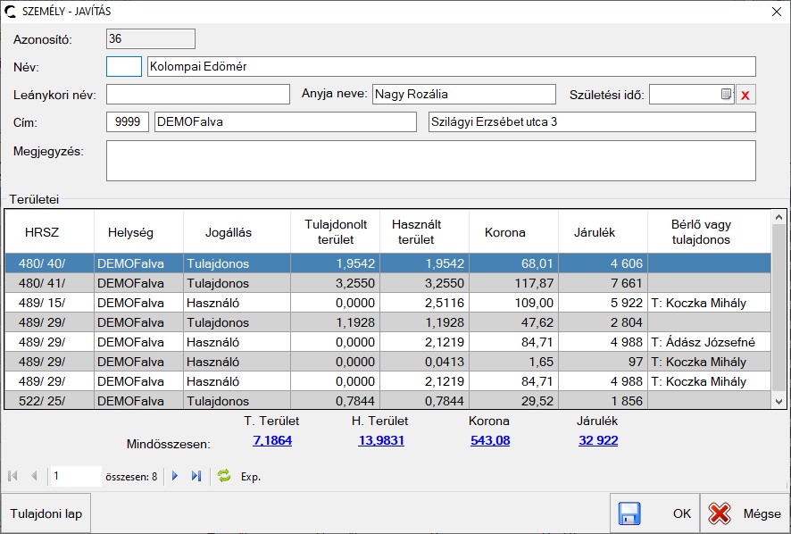Image resolution: width=791 pixels, height=534 pixels.
Task: Open the Tulajdoni lap button
Action: pyautogui.click(x=46, y=513)
